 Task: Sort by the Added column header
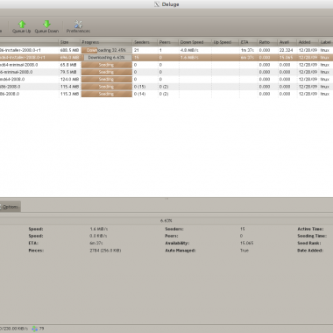click(x=308, y=42)
